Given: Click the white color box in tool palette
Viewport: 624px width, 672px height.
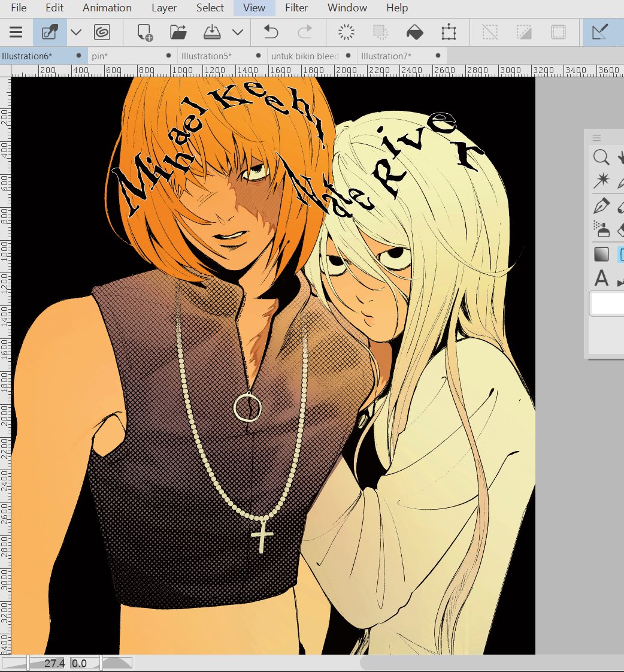Looking at the screenshot, I should point(607,304).
